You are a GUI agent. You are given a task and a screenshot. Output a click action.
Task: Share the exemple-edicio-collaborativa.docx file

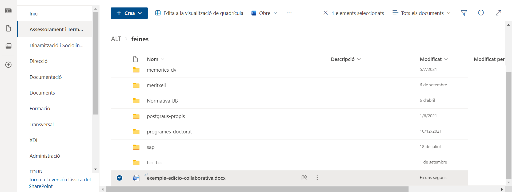[304, 178]
